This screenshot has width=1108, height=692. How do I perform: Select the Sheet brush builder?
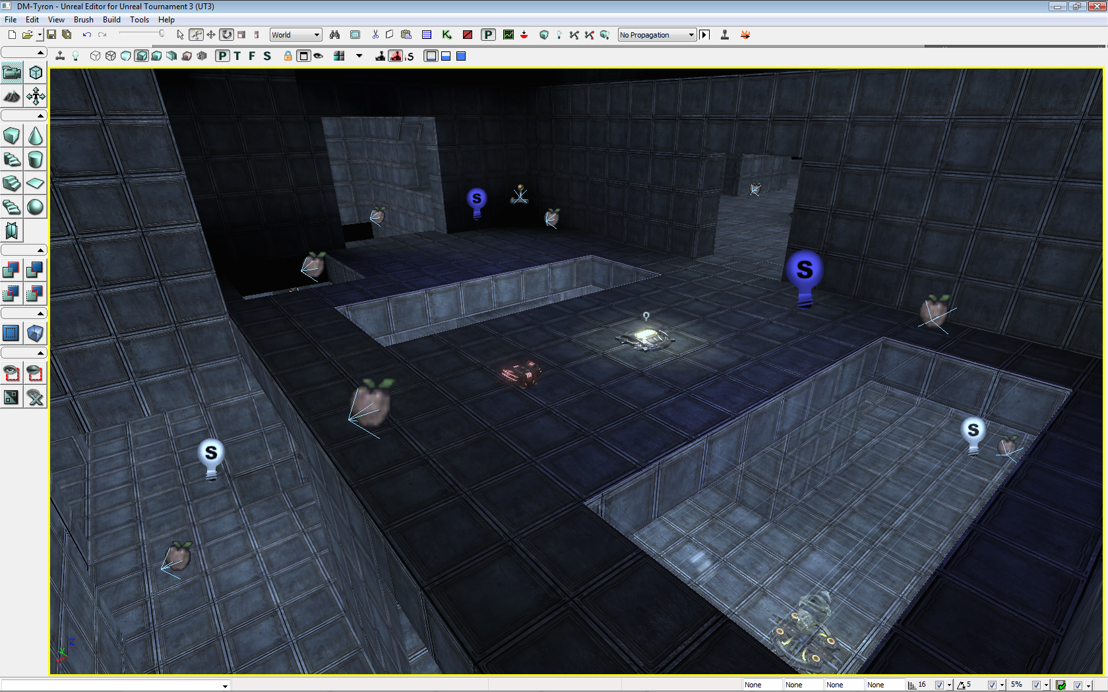pos(36,183)
